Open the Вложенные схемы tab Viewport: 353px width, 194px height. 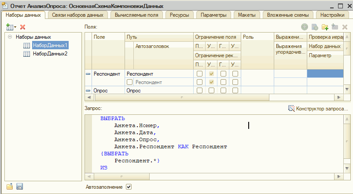288,15
